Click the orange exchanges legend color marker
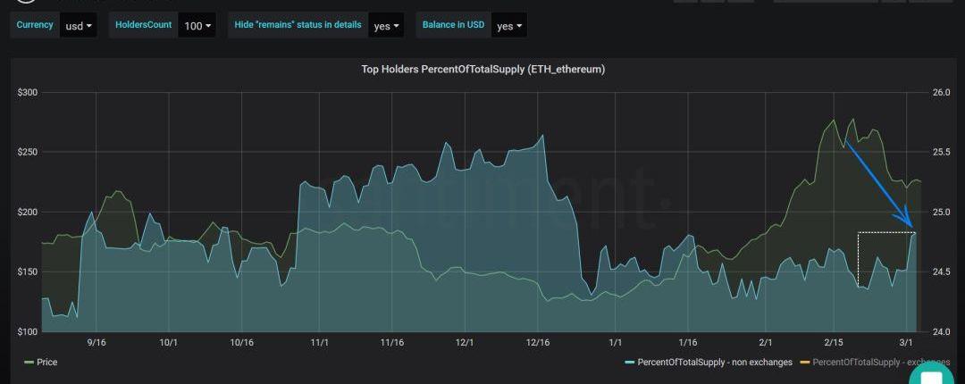Screen dimensions: 965x384 [x=804, y=363]
